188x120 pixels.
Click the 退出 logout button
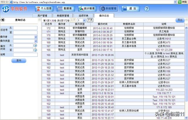(130, 8)
